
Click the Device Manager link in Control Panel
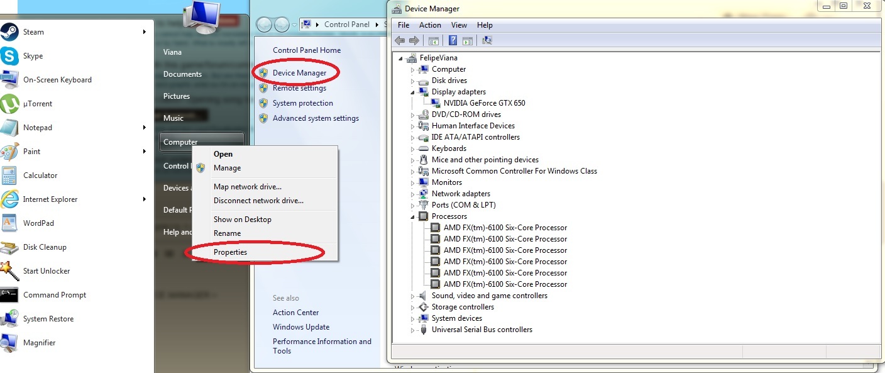(x=299, y=73)
